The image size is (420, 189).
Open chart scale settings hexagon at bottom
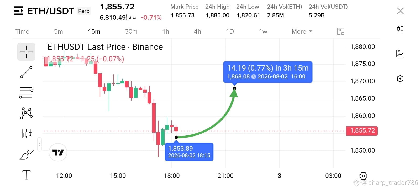click(363, 176)
